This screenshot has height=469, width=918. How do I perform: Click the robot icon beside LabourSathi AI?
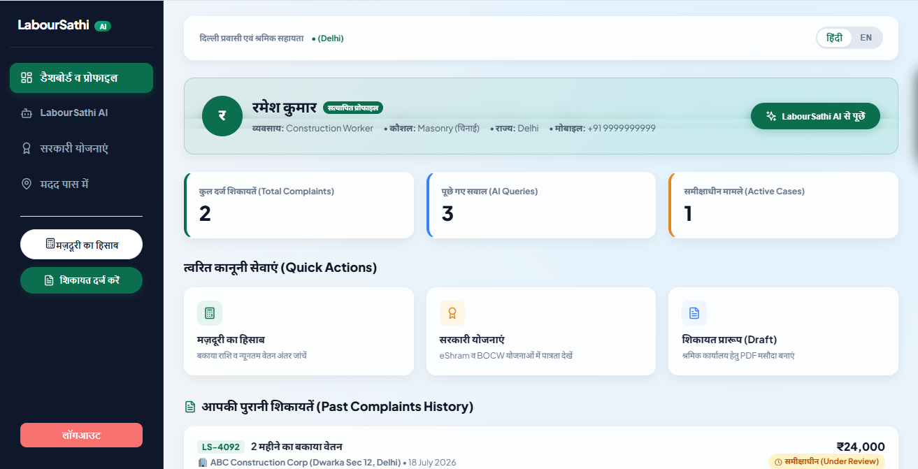27,113
